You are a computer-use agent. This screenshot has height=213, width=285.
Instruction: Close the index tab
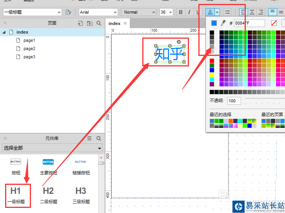(x=125, y=23)
